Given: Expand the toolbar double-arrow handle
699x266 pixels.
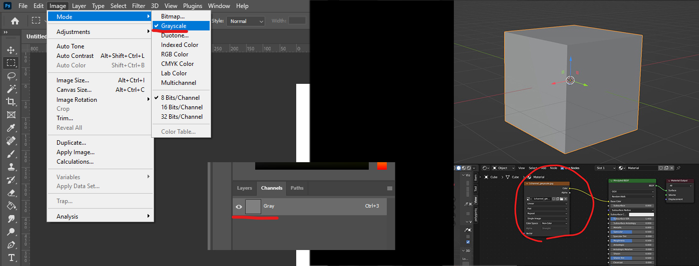Looking at the screenshot, I should (x=6, y=32).
